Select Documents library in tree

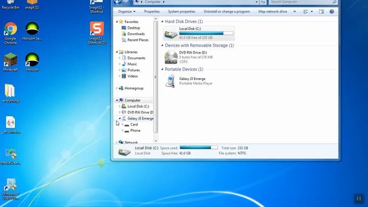136,58
